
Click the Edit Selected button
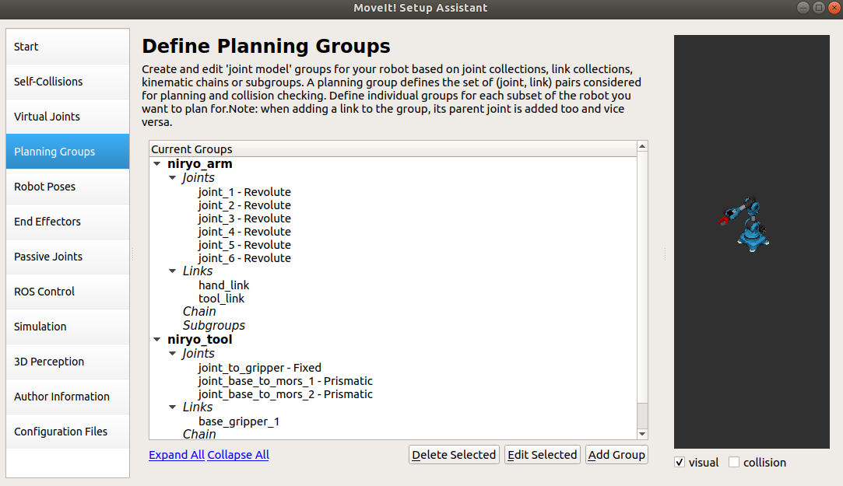click(542, 455)
